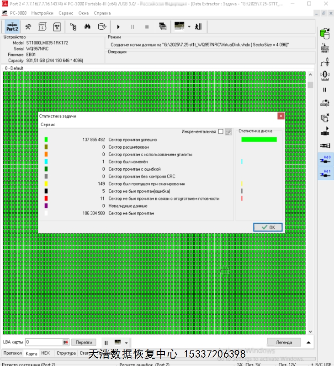Switch to the HEX tab
This screenshot has width=334, height=366.
pos(45,354)
